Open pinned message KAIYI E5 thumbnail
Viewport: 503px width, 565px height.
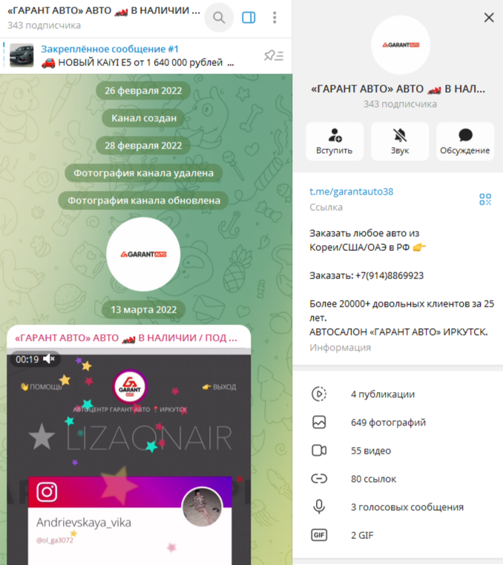click(x=22, y=55)
